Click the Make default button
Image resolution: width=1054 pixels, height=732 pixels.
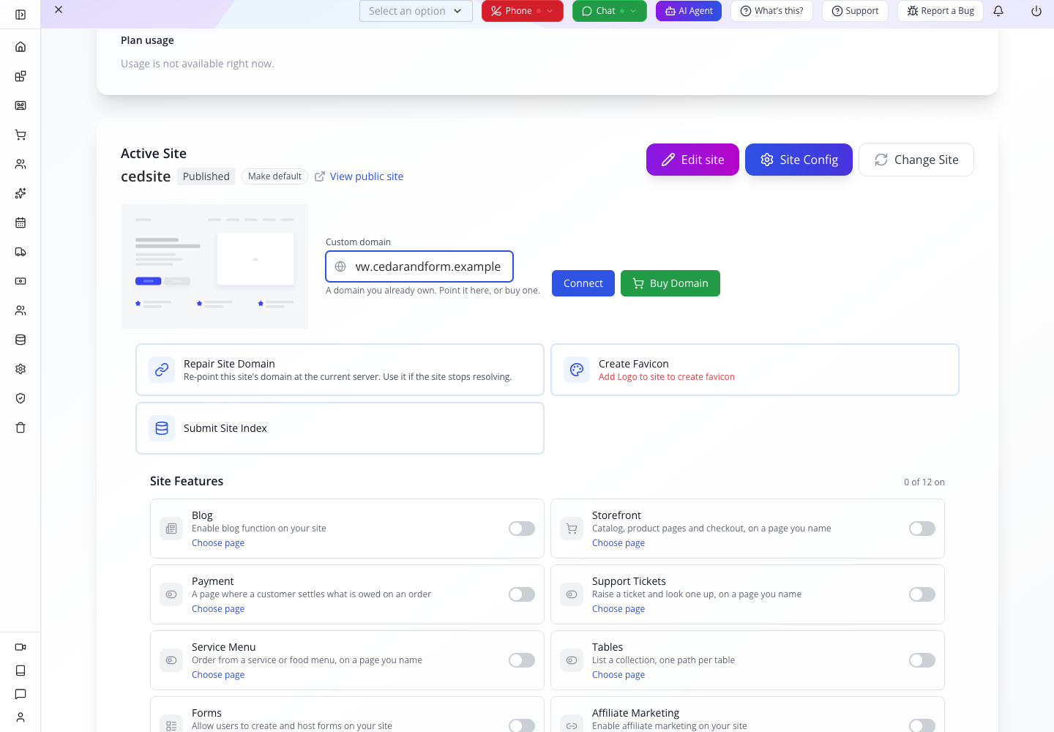tap(274, 176)
